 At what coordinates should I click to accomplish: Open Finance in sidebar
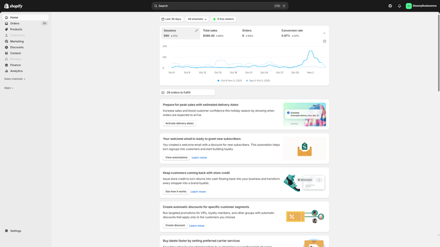(25, 65)
